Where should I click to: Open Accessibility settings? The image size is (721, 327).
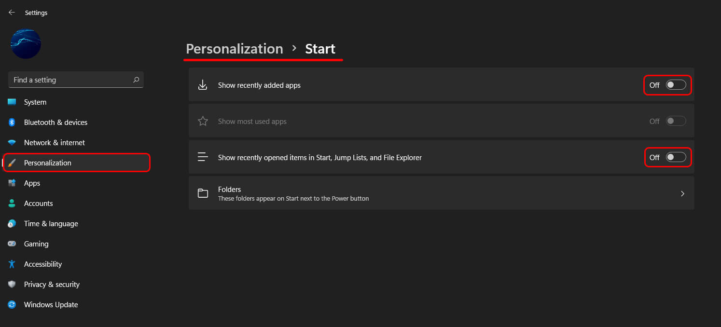coord(43,264)
